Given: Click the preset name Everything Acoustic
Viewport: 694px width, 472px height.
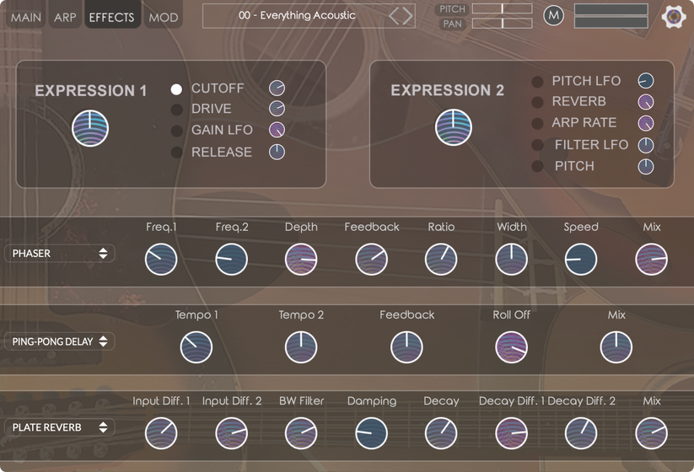Looking at the screenshot, I should tap(297, 15).
